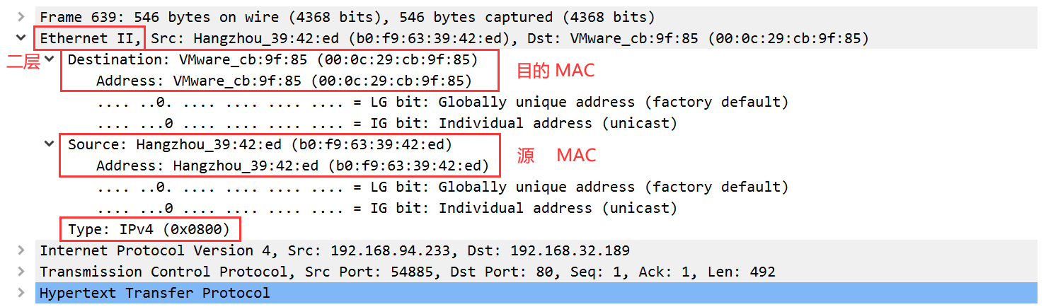Select source Address Hangzhou_39:42:ed line
Viewport: 1046px width, 307px height.
(292, 166)
